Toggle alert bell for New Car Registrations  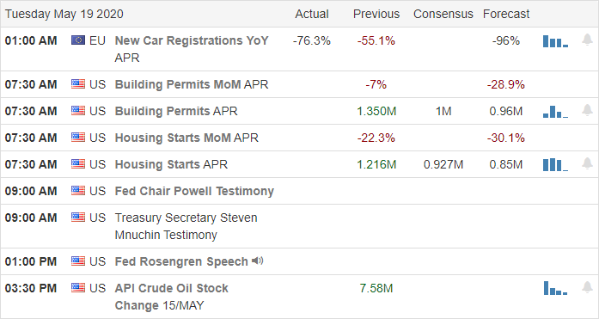[587, 40]
